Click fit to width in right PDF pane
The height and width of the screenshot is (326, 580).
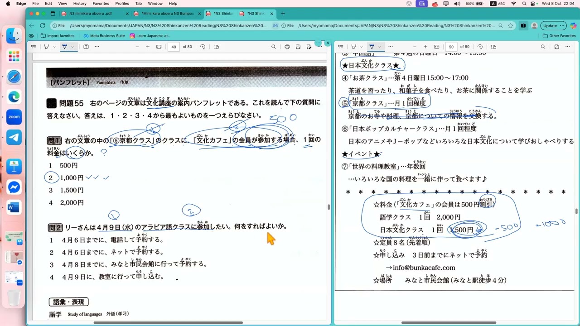pyautogui.click(x=437, y=47)
